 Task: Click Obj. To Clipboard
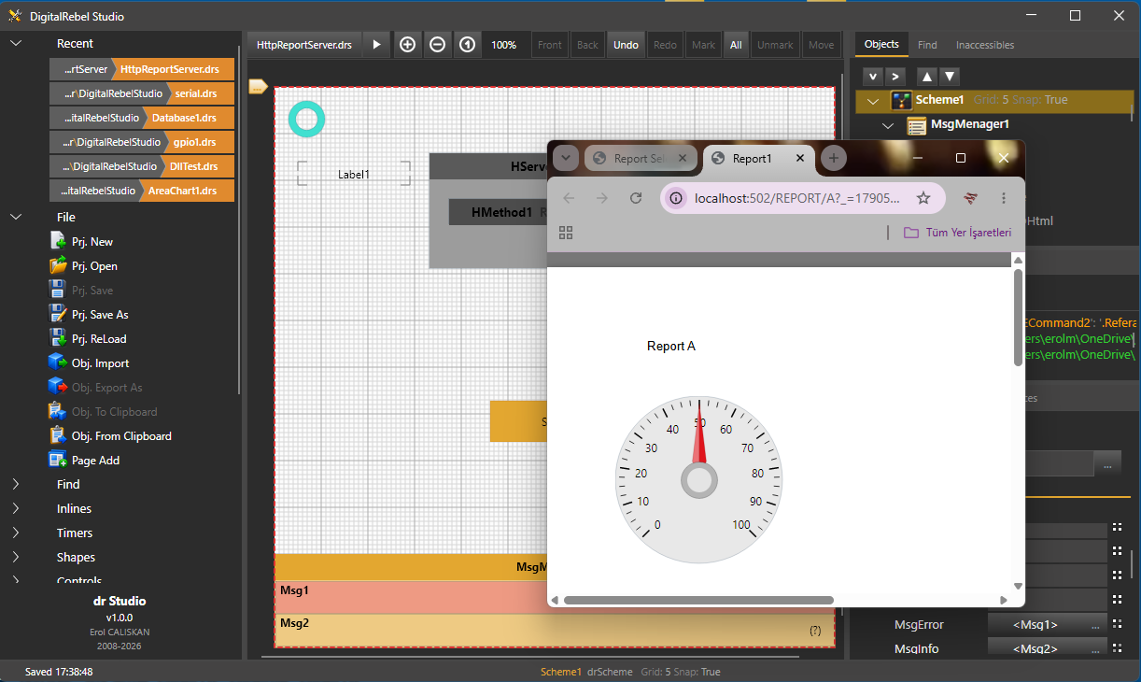[114, 411]
